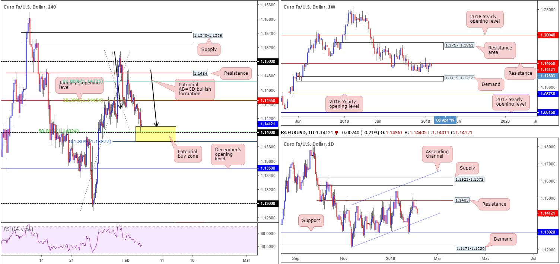Select the 'Support' callout on the daily chart
The height and width of the screenshot is (264, 560).
(x=311, y=220)
